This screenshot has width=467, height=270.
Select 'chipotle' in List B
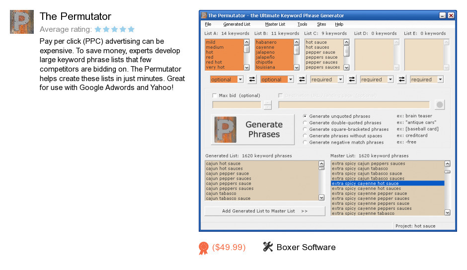coord(264,62)
